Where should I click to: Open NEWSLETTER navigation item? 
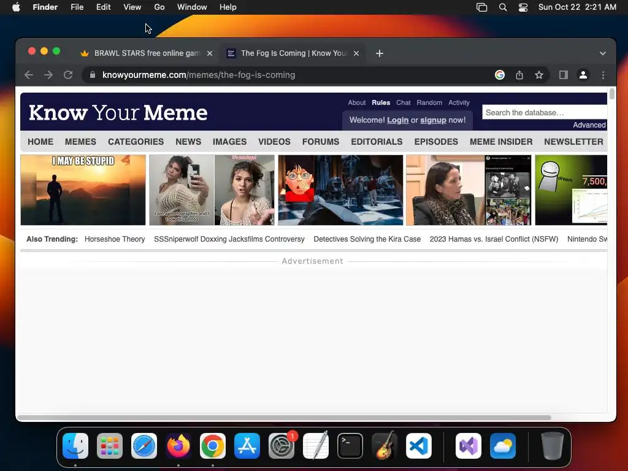click(x=573, y=142)
